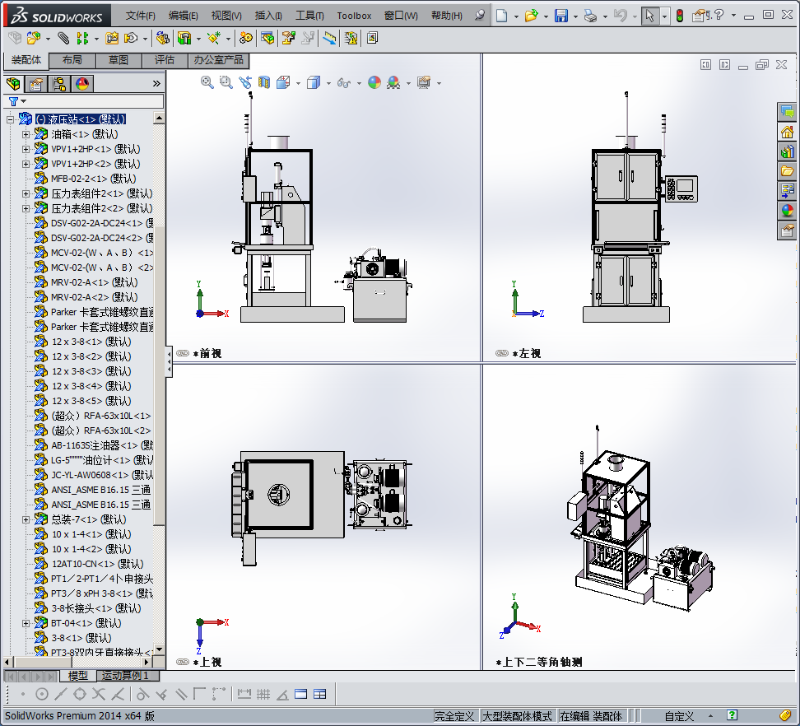
Task: Click the Section View icon
Action: coord(263,82)
